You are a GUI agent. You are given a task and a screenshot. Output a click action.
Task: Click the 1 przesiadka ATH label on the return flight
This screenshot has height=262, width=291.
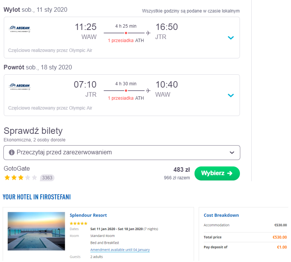coord(126,98)
